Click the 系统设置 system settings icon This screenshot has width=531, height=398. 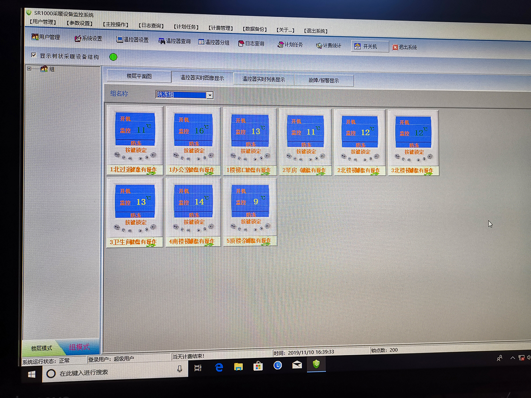[78, 38]
